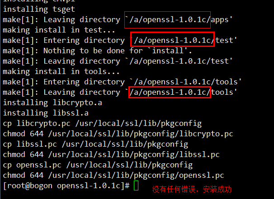Click the root@bogon shell prompt

[66, 186]
